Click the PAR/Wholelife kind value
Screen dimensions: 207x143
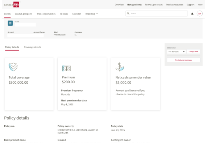59,35
